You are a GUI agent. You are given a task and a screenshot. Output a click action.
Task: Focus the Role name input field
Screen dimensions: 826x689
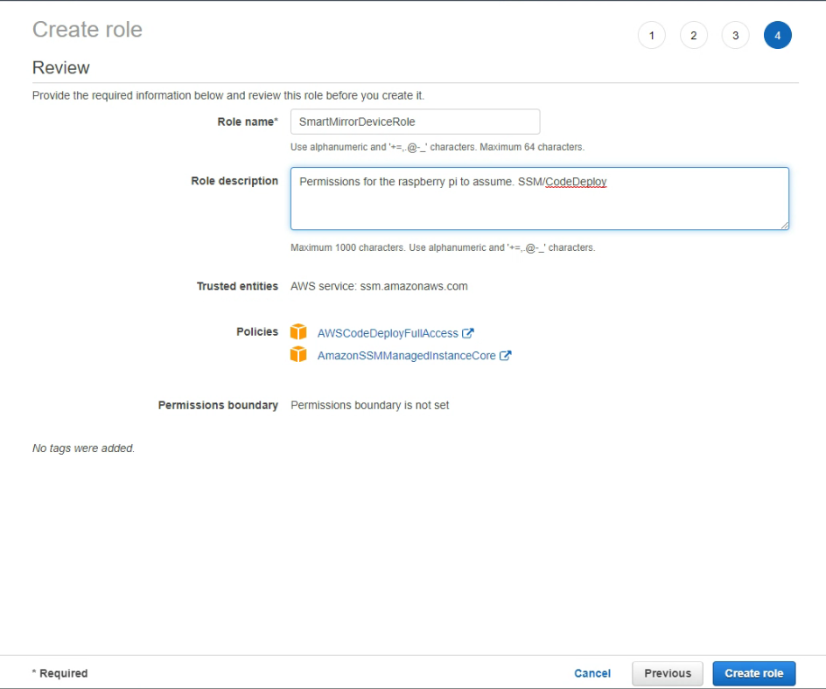click(415, 122)
